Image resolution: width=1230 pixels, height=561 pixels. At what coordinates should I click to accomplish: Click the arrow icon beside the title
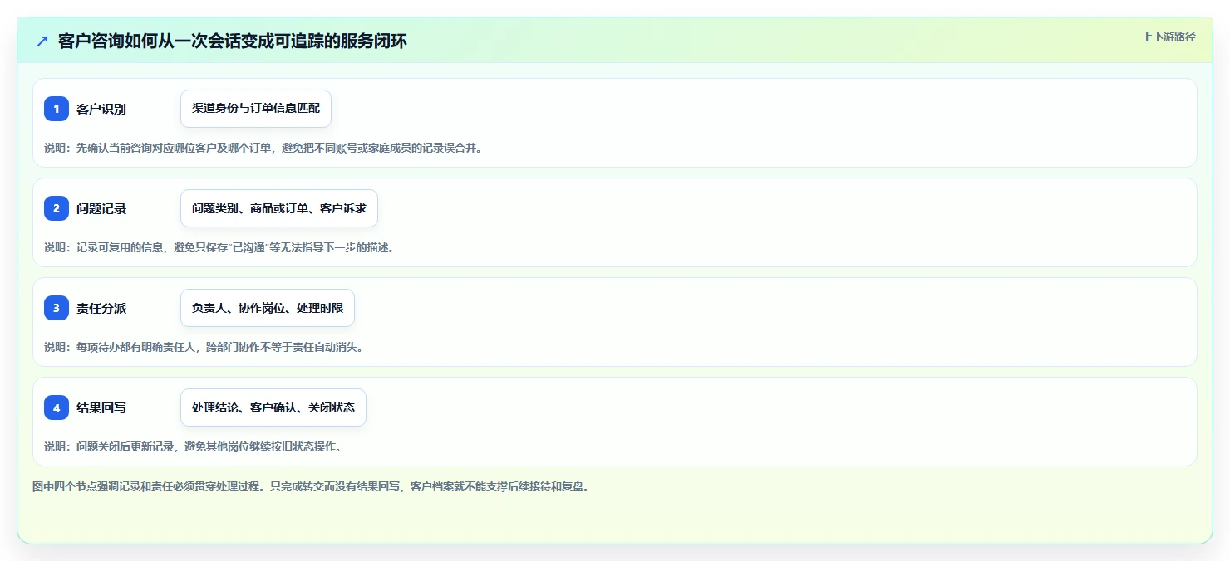coord(42,41)
